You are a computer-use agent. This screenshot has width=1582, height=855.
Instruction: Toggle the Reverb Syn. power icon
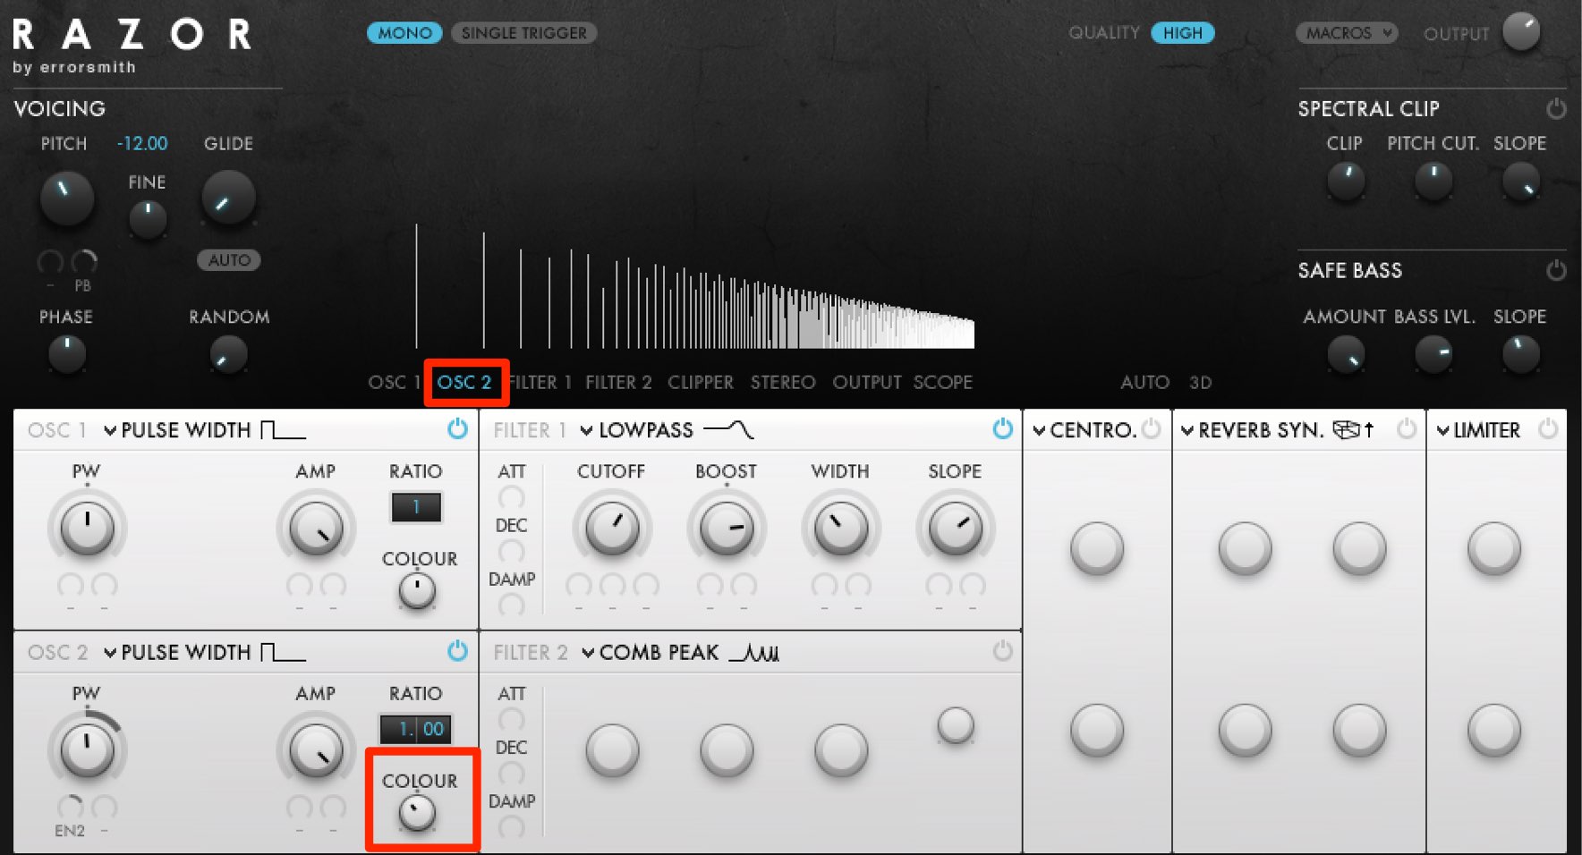pyautogui.click(x=1407, y=429)
